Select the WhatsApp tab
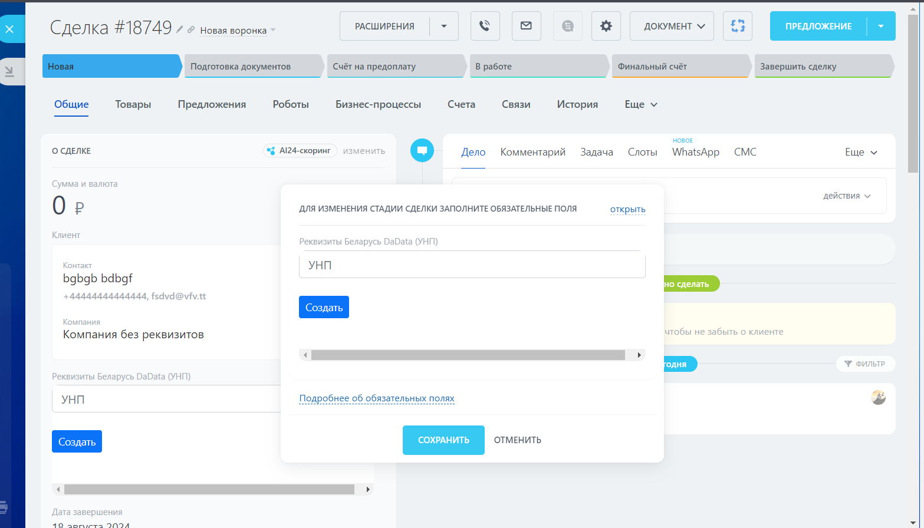The width and height of the screenshot is (924, 528). click(695, 152)
